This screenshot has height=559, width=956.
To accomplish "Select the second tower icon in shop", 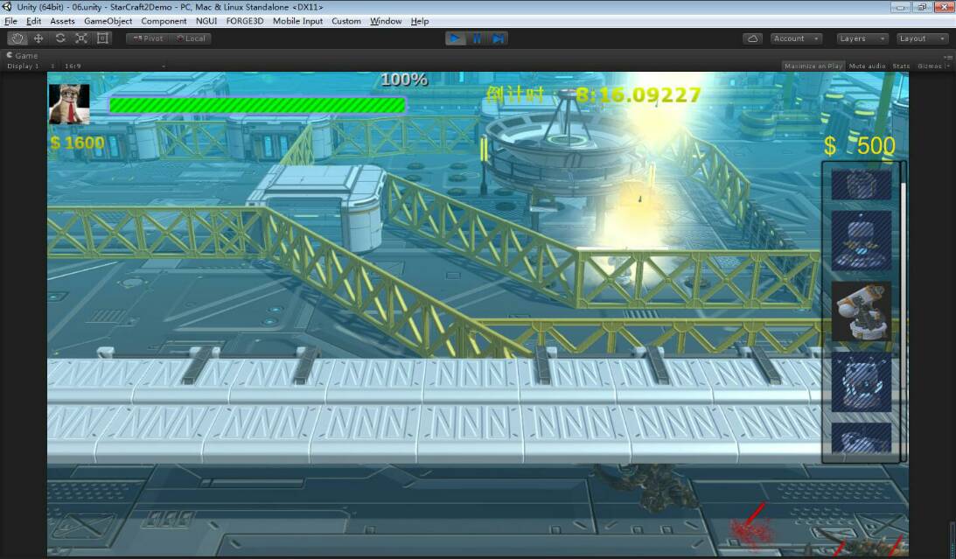I will coord(861,241).
